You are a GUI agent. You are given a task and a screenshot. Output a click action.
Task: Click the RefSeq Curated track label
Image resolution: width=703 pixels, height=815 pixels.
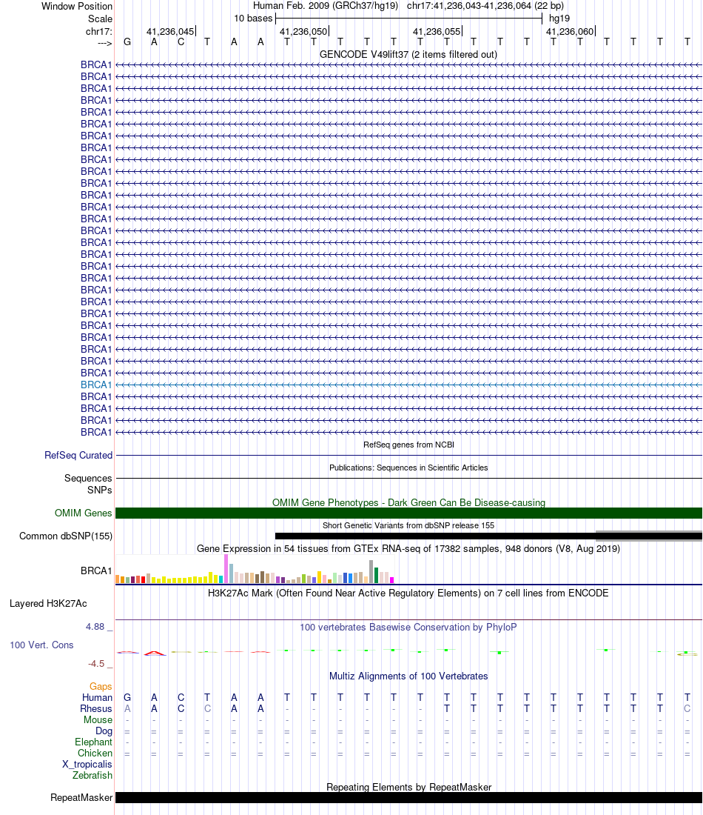(78, 456)
